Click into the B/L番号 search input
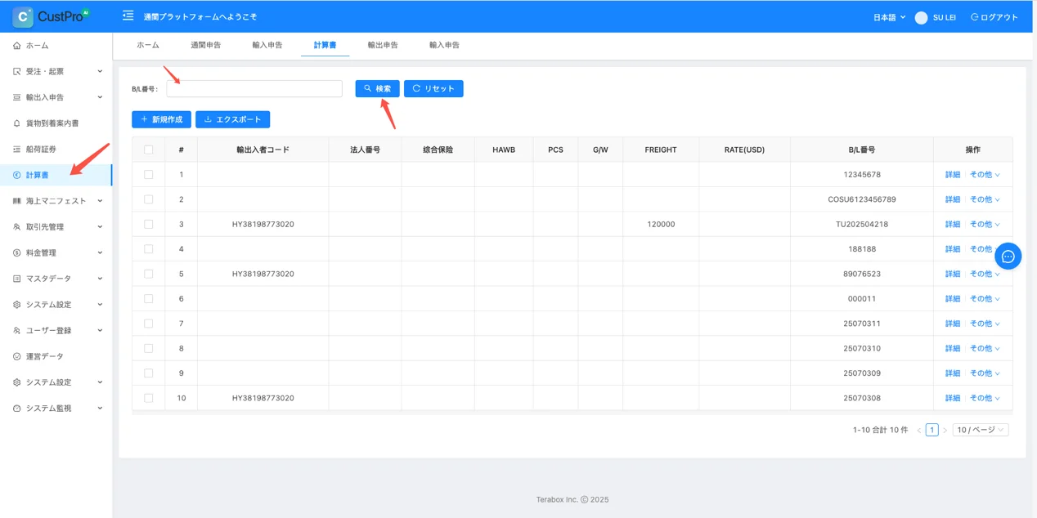This screenshot has height=518, width=1037. click(x=254, y=88)
